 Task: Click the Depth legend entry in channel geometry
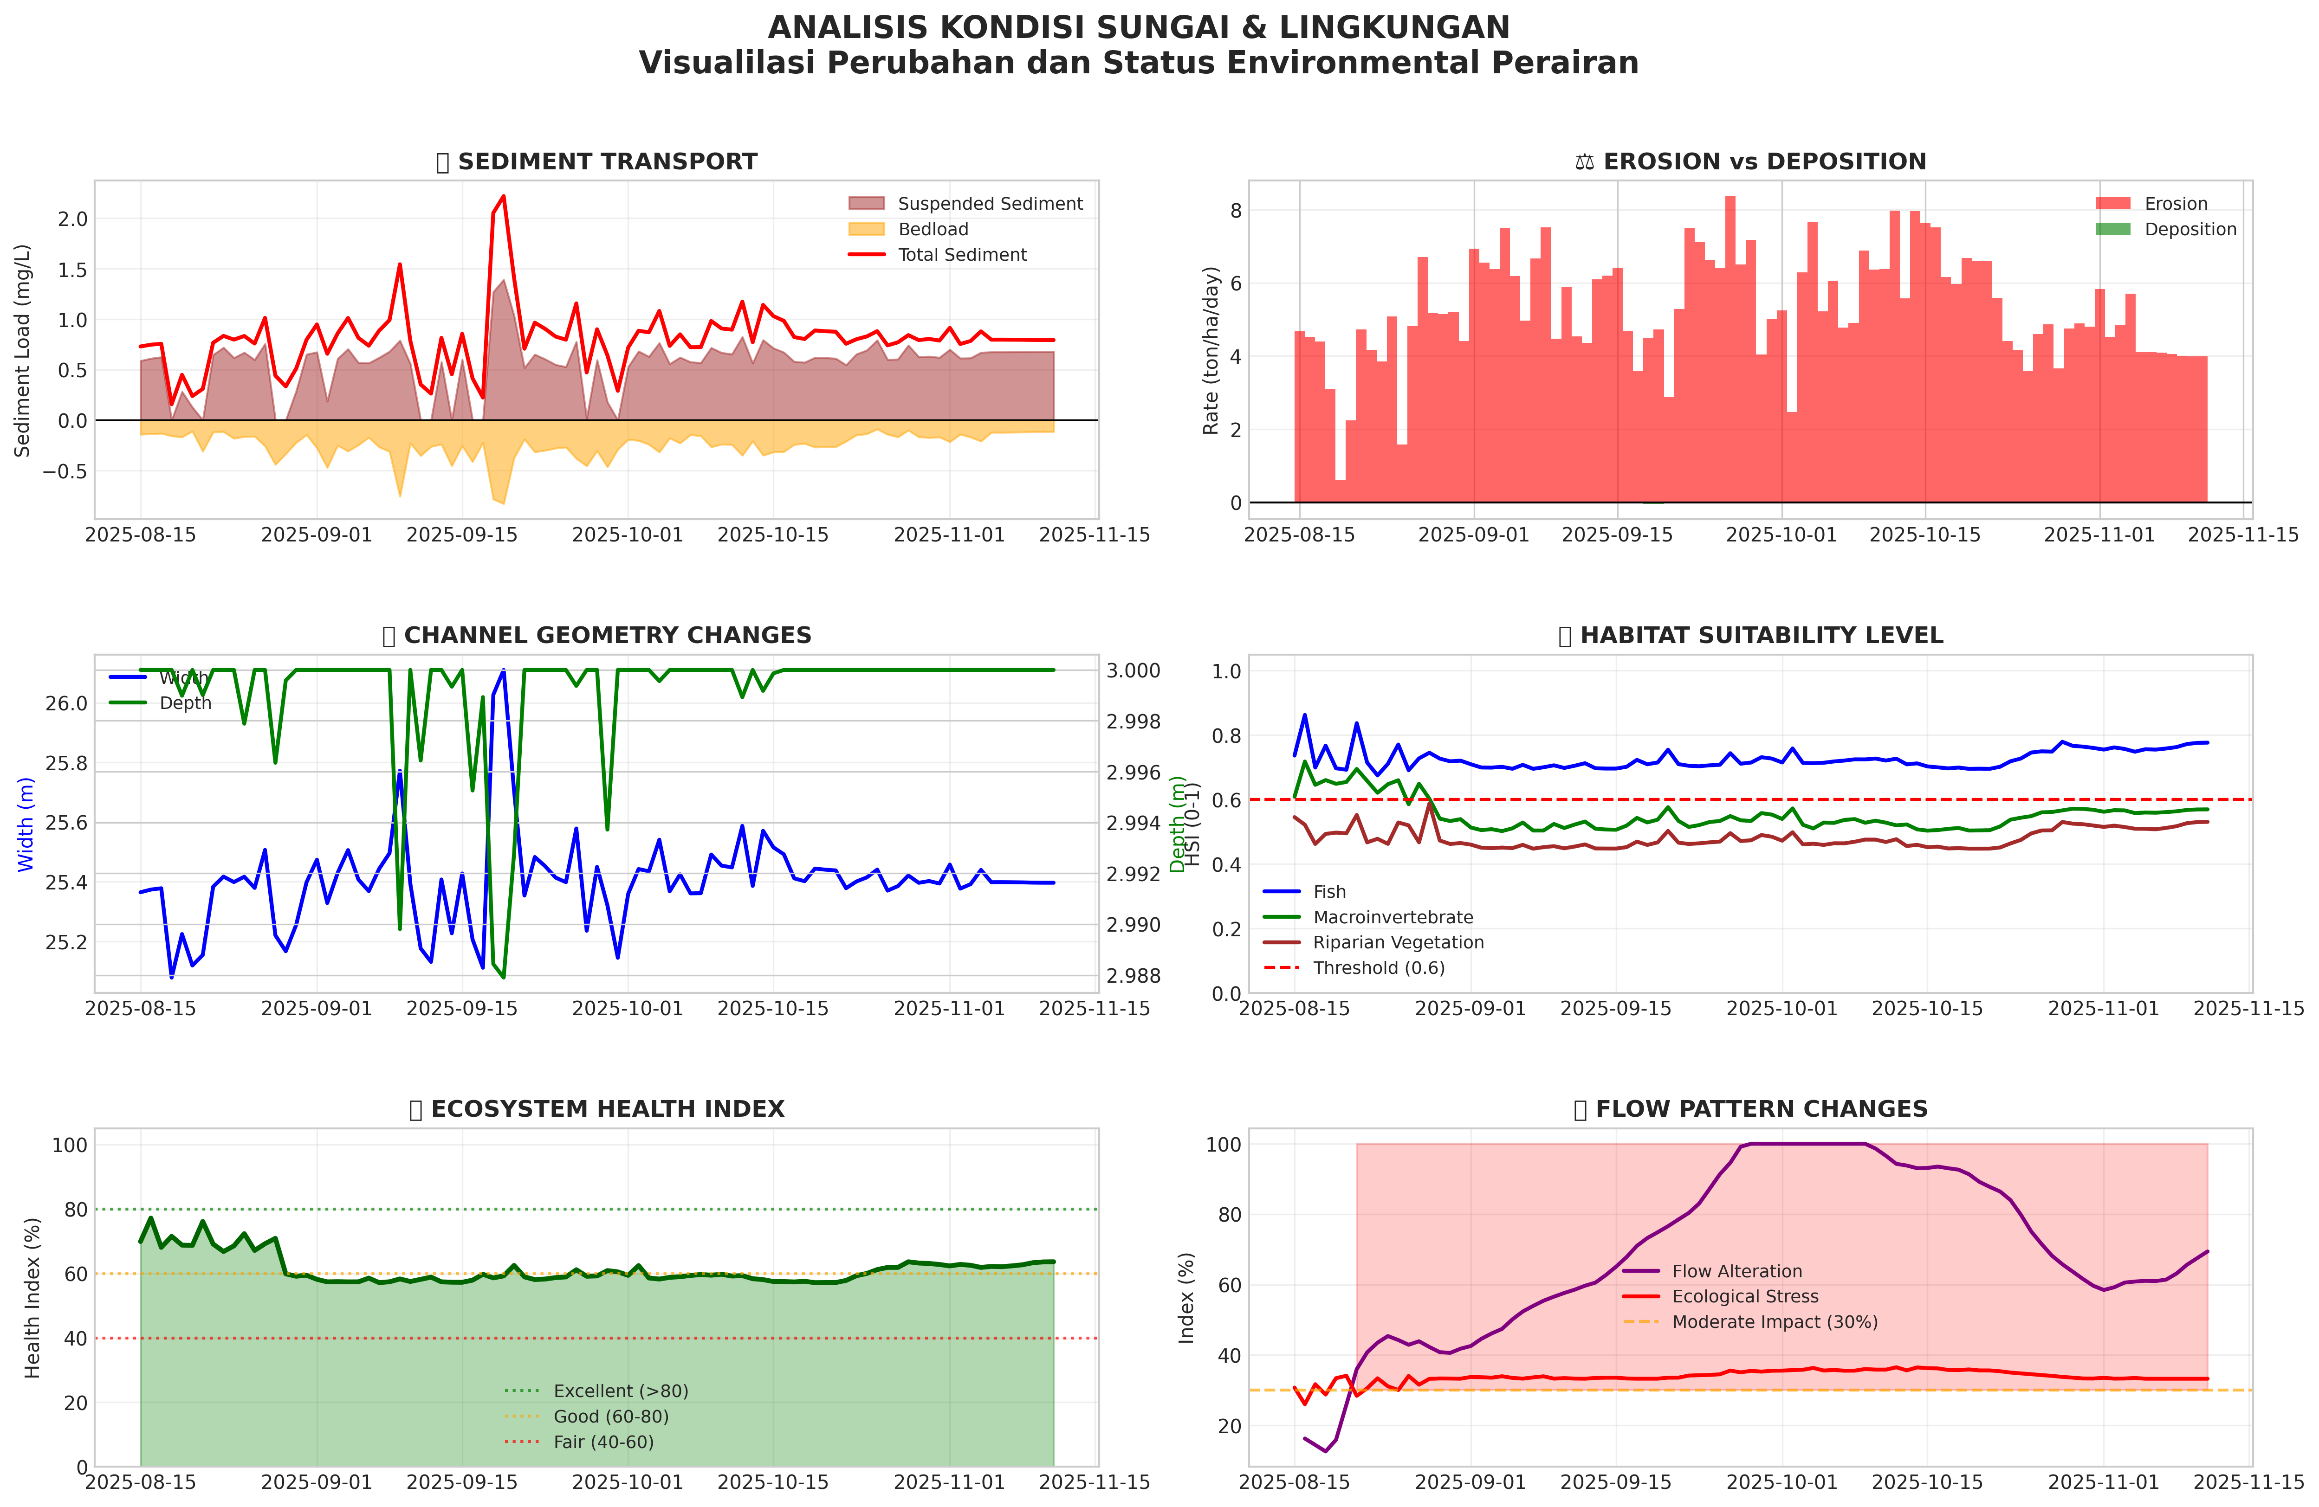pyautogui.click(x=184, y=702)
